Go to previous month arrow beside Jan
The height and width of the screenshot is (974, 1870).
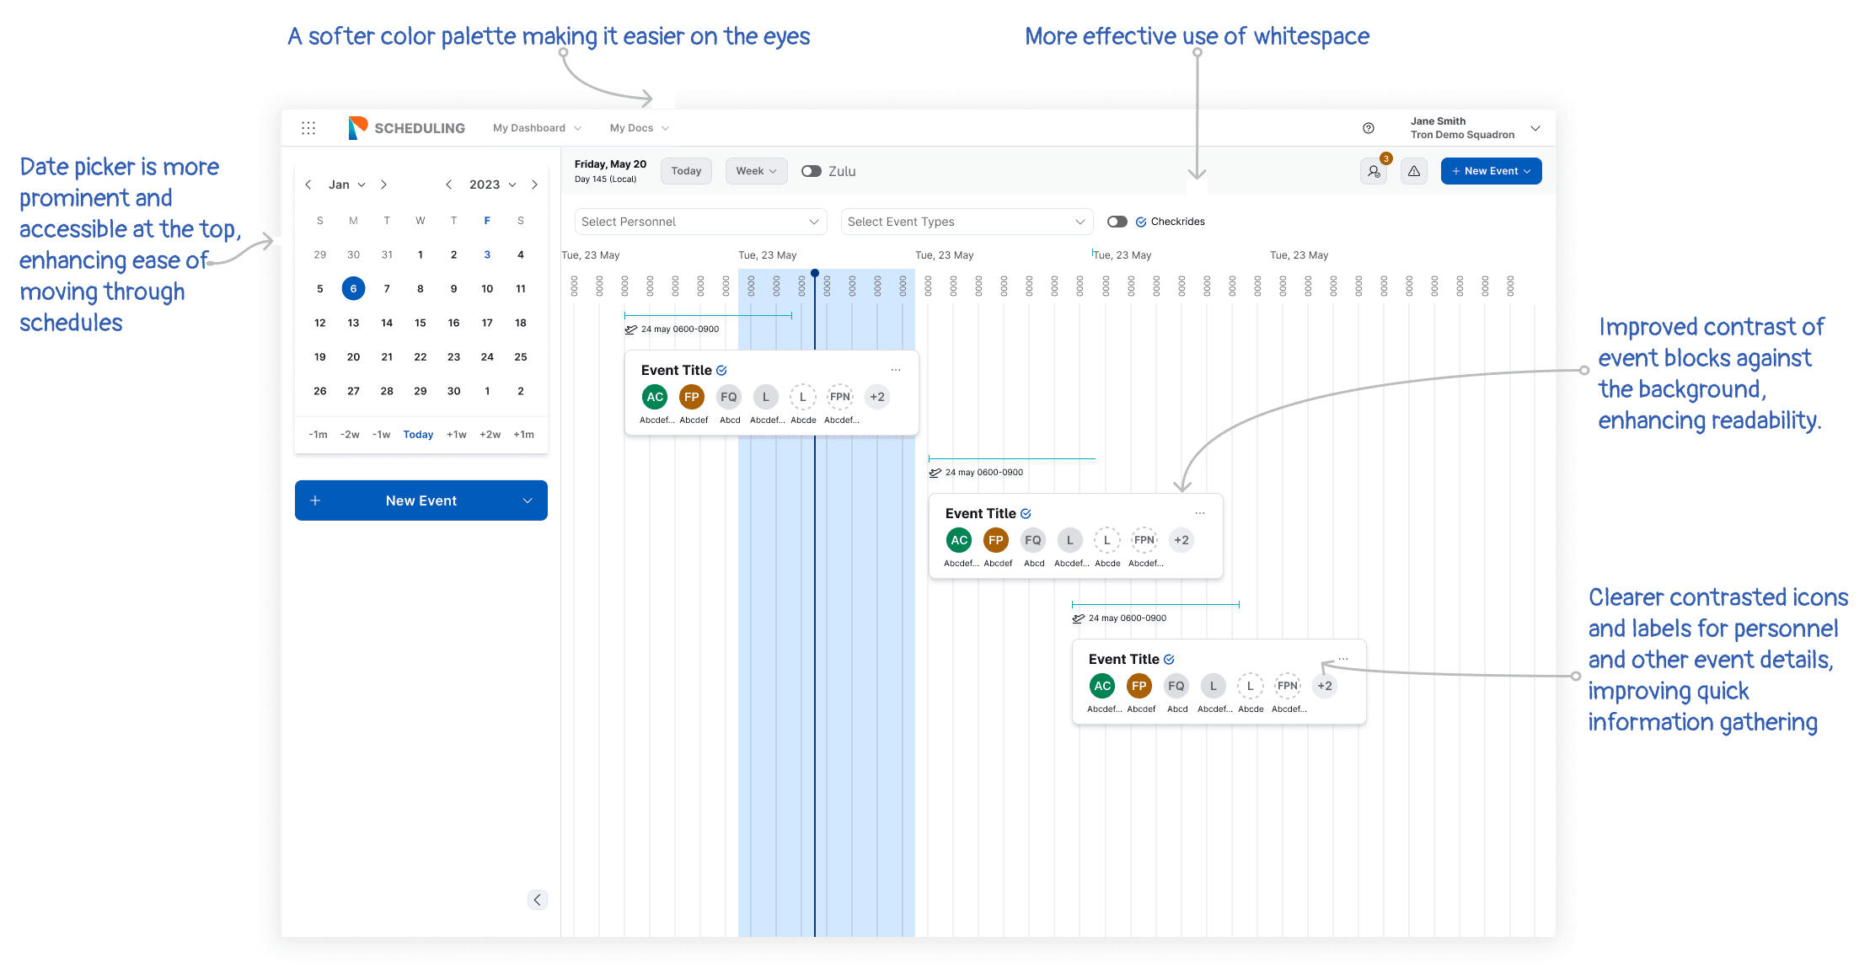coord(308,185)
